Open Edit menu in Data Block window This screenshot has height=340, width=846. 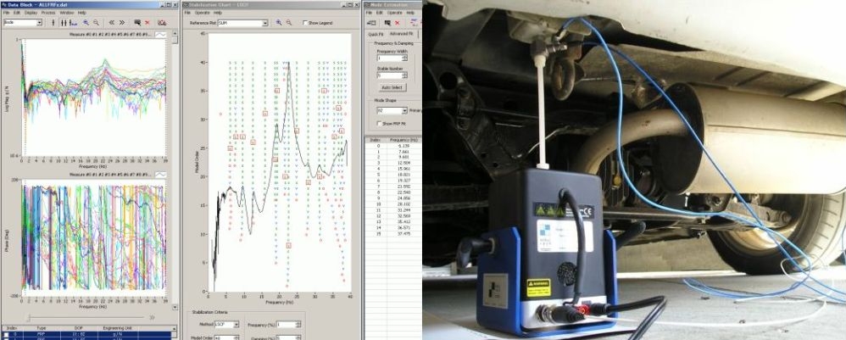[17, 13]
